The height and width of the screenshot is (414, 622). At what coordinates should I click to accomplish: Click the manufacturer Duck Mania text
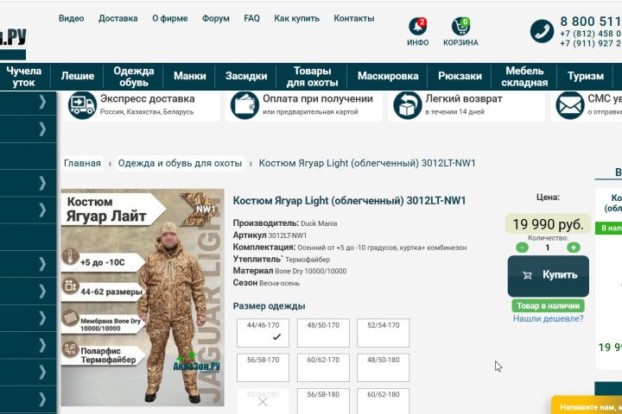tap(319, 223)
